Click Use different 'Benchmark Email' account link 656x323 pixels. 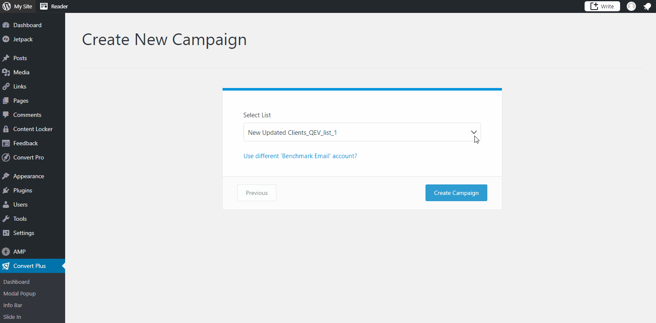(300, 156)
